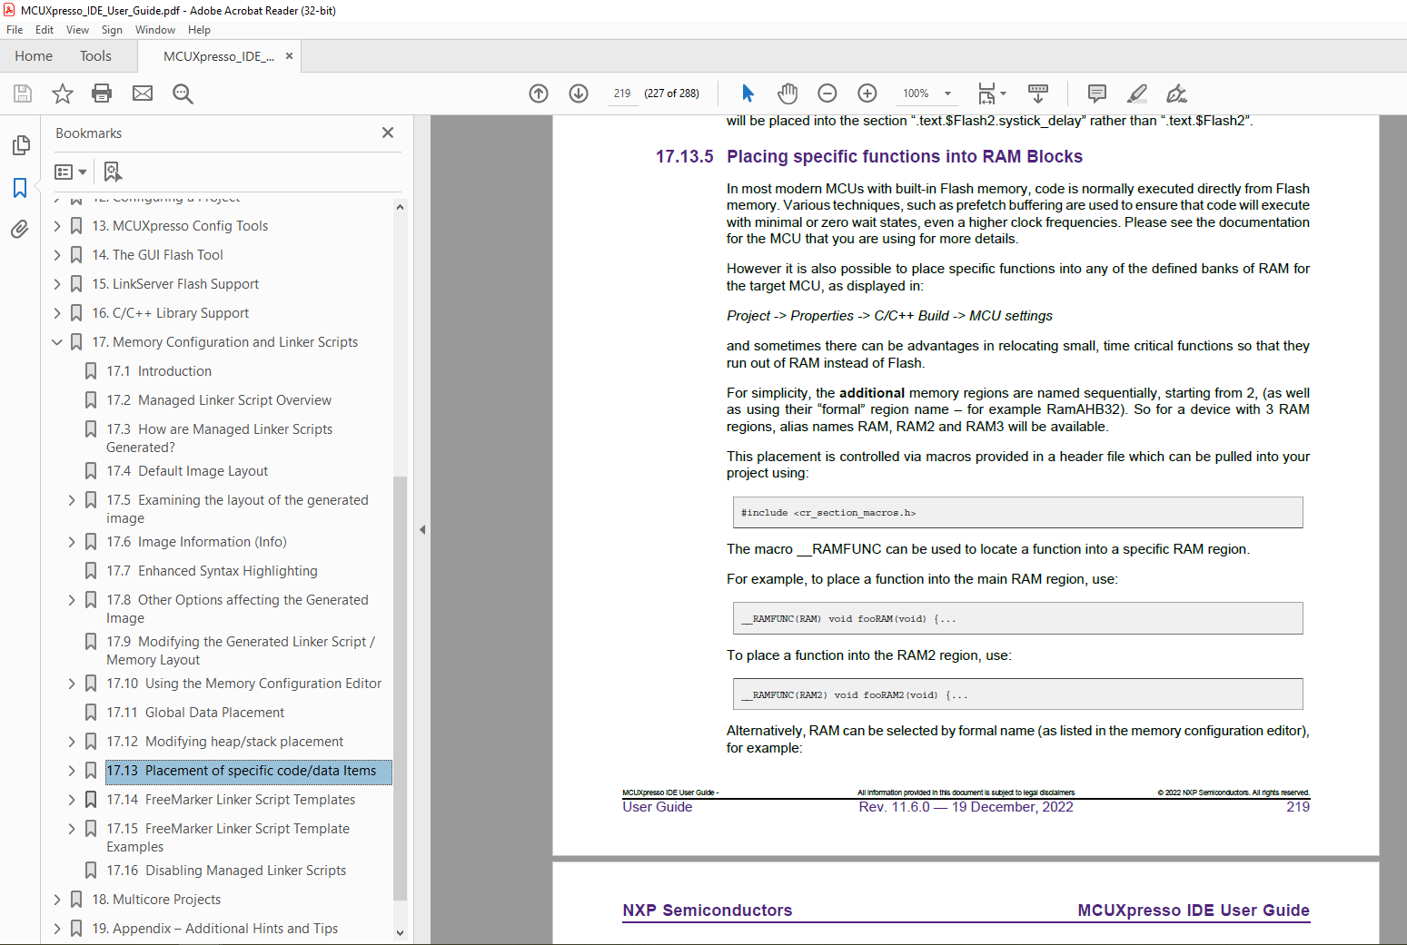Image resolution: width=1407 pixels, height=945 pixels.
Task: Click the page number field showing 219
Action: pyautogui.click(x=622, y=94)
